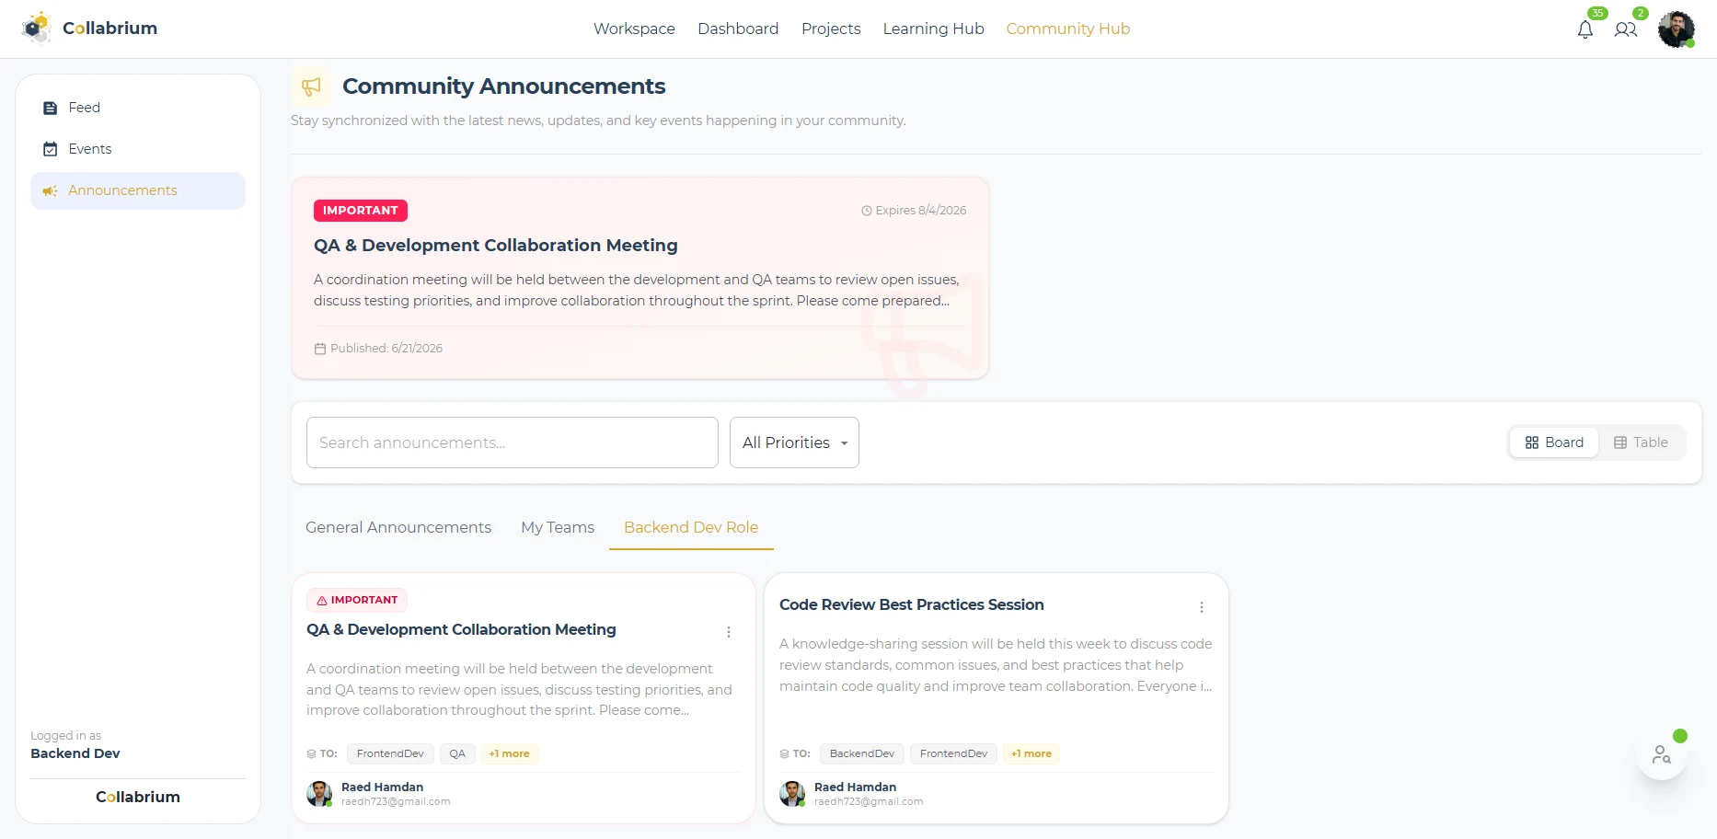Open options menu on QA & Development card
This screenshot has height=839, width=1717.
[x=729, y=632]
